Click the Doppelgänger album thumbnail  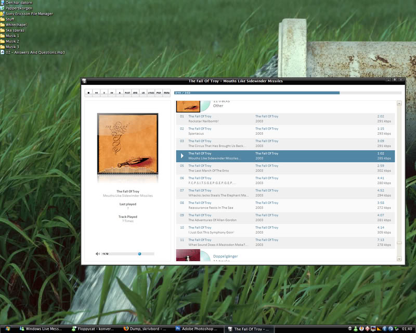pos(188,255)
